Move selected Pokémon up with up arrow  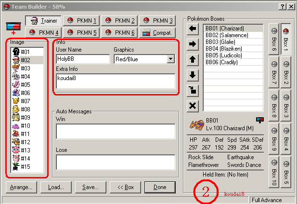tap(193, 60)
